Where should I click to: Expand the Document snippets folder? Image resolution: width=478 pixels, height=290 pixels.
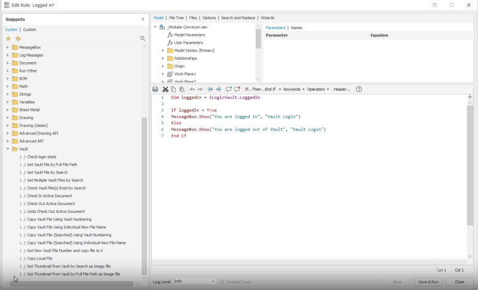click(8, 63)
